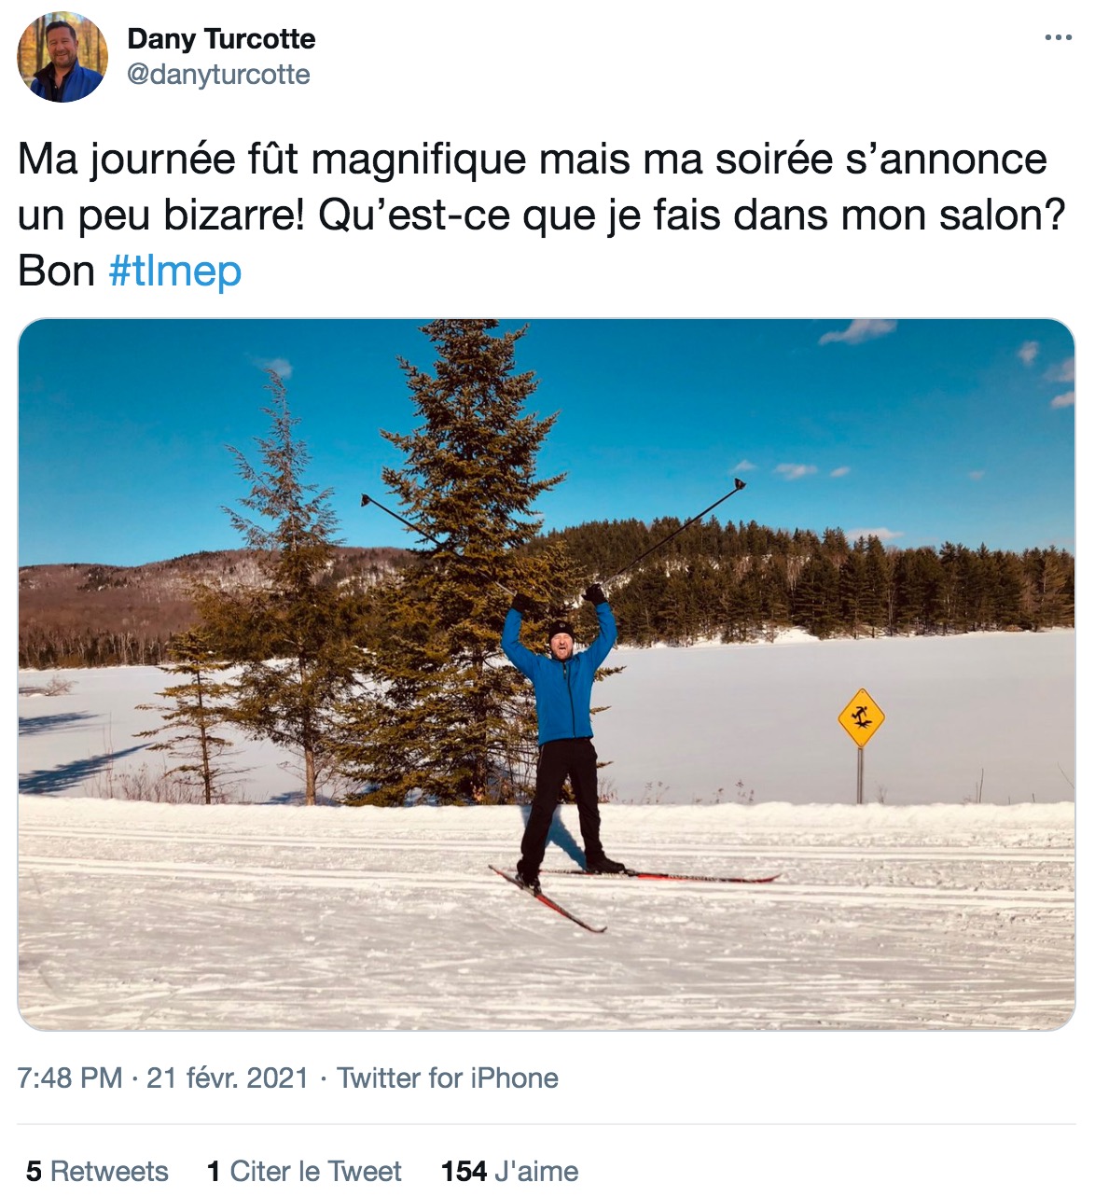Click Dany Turcotte's profile avatar
Viewport: 1095px width, 1196px height.
(62, 57)
